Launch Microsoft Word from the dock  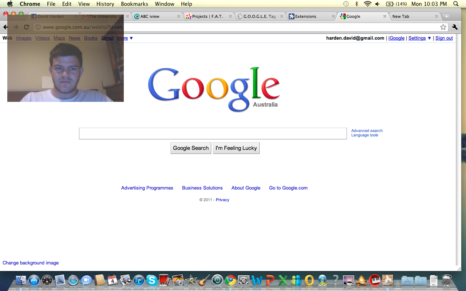(x=257, y=280)
